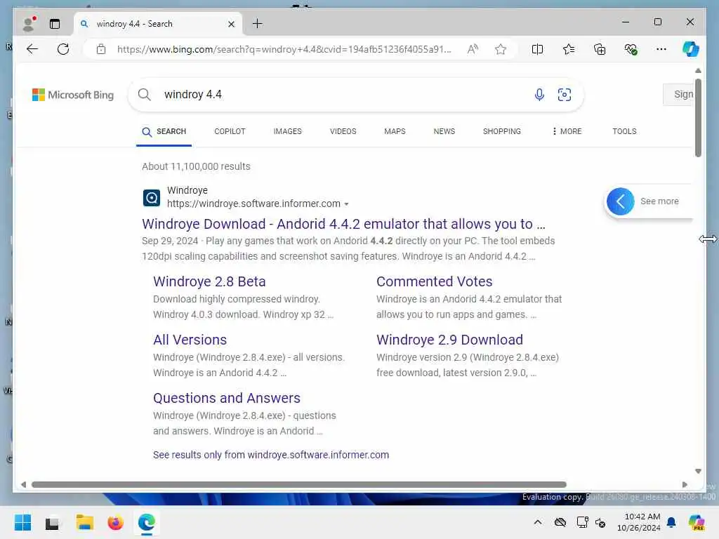719x539 pixels.
Task: View site information lock icon
Action: 101,49
